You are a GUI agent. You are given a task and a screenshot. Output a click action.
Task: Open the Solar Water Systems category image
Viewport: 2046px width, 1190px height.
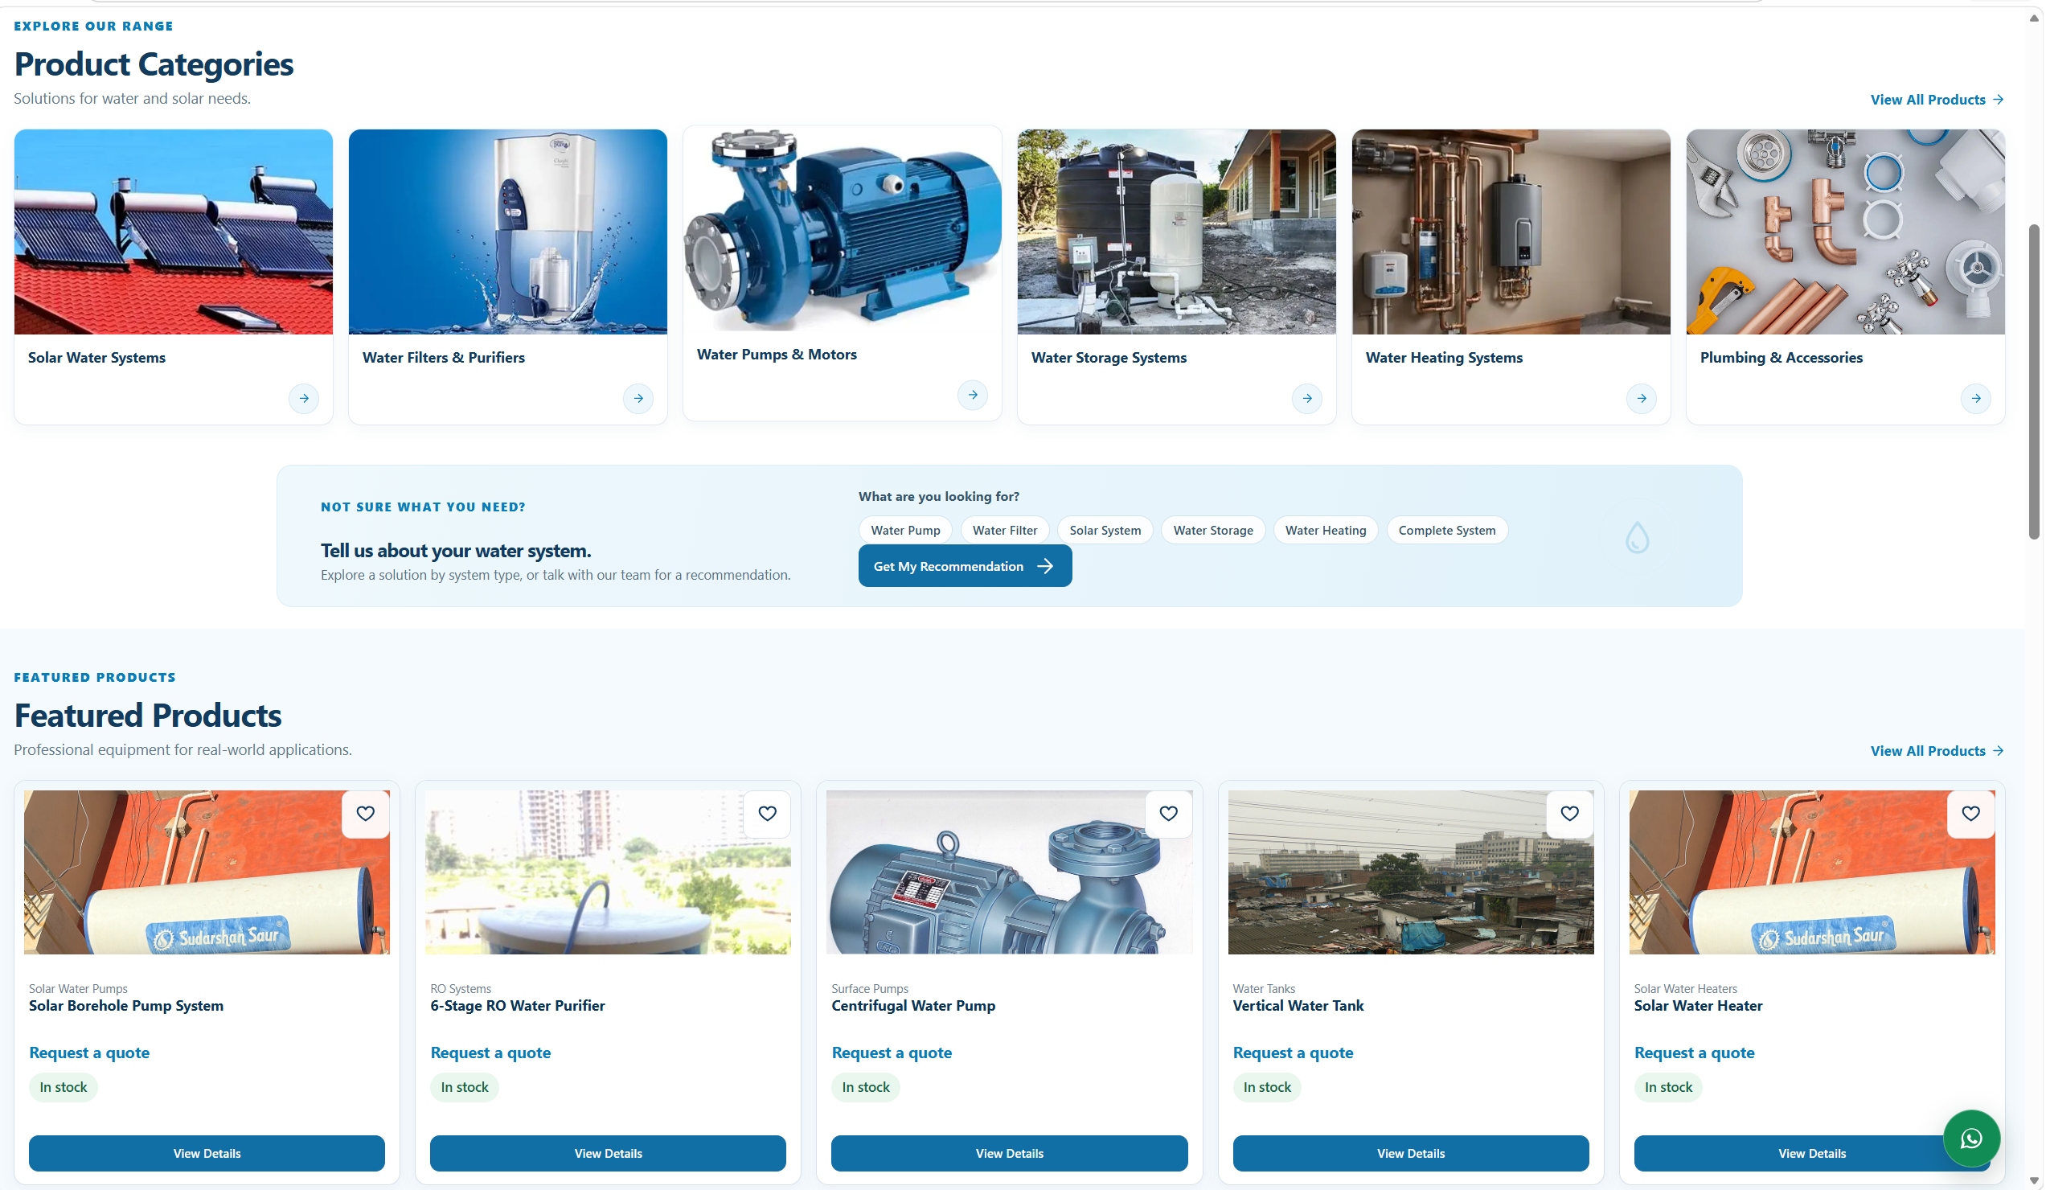pos(174,232)
